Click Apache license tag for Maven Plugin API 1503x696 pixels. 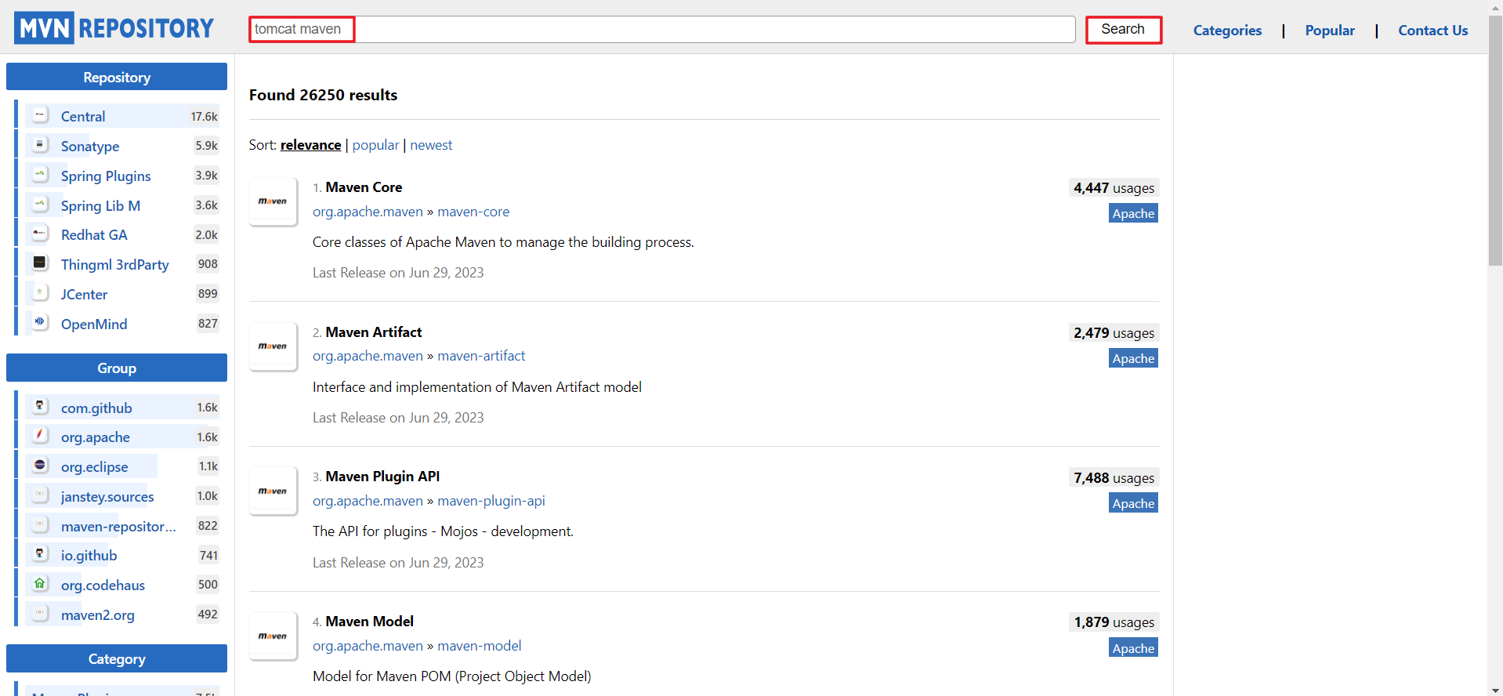click(1133, 503)
